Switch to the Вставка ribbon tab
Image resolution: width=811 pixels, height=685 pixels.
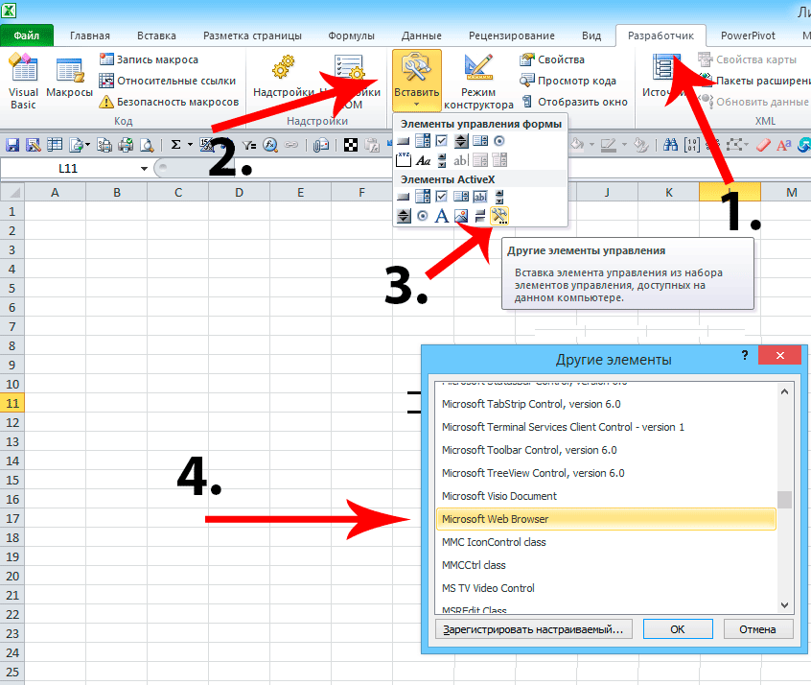pos(156,35)
